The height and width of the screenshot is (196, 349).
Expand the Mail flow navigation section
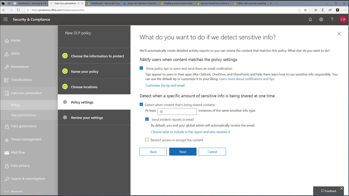pyautogui.click(x=18, y=152)
